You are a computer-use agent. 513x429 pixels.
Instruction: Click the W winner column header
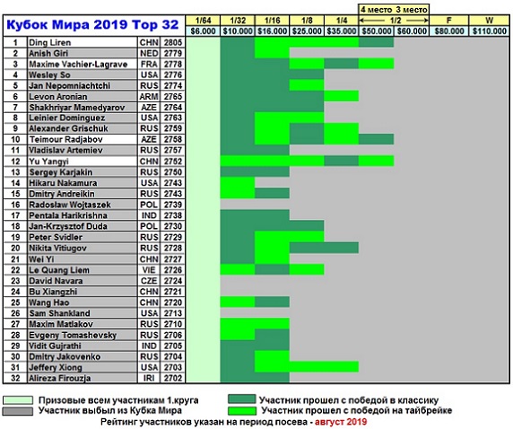489,21
